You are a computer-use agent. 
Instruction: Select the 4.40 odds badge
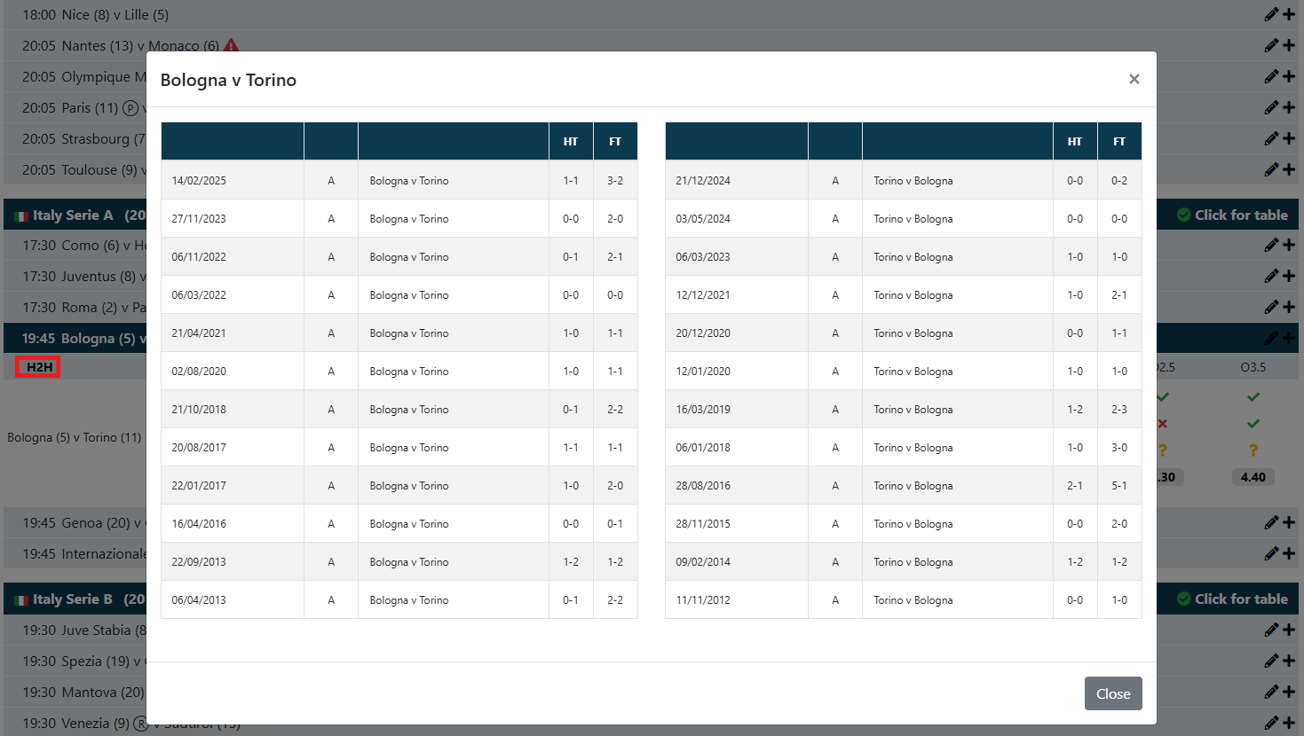[1253, 477]
